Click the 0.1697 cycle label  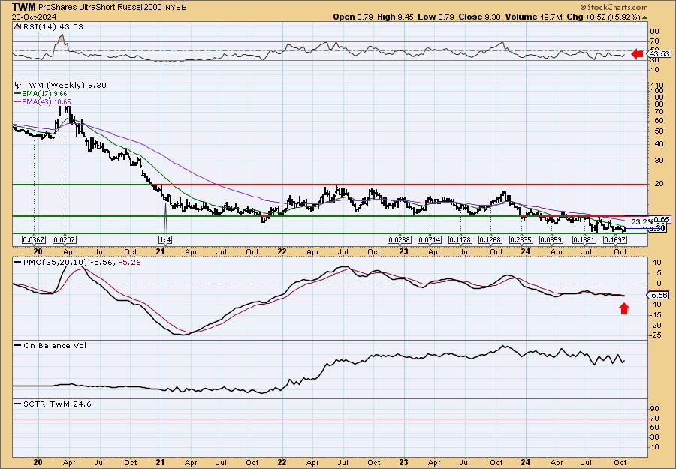point(614,239)
